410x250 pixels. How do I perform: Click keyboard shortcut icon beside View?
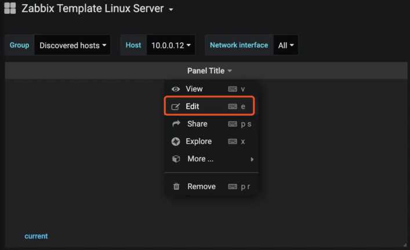(233, 89)
